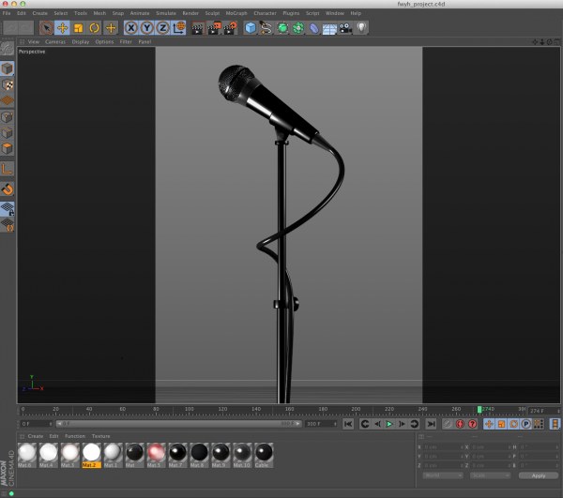
Task: Select the Live Selection arrow tool
Action: (46, 28)
